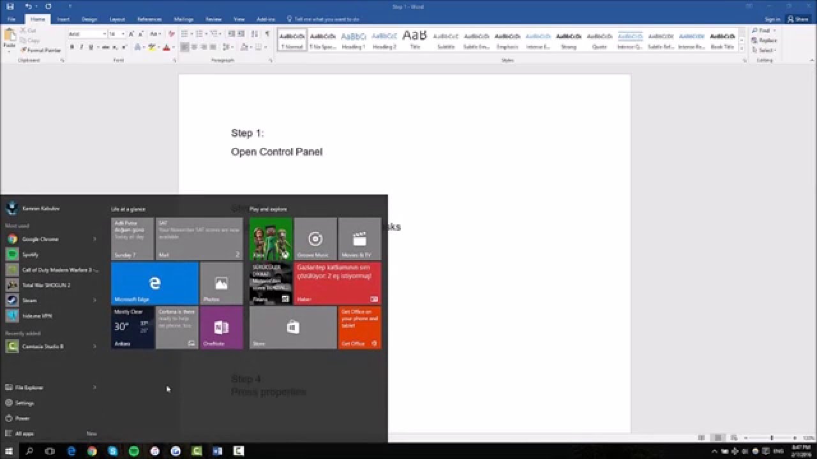
Task: Toggle Strikethrough formatting in Font group
Action: [x=105, y=47]
